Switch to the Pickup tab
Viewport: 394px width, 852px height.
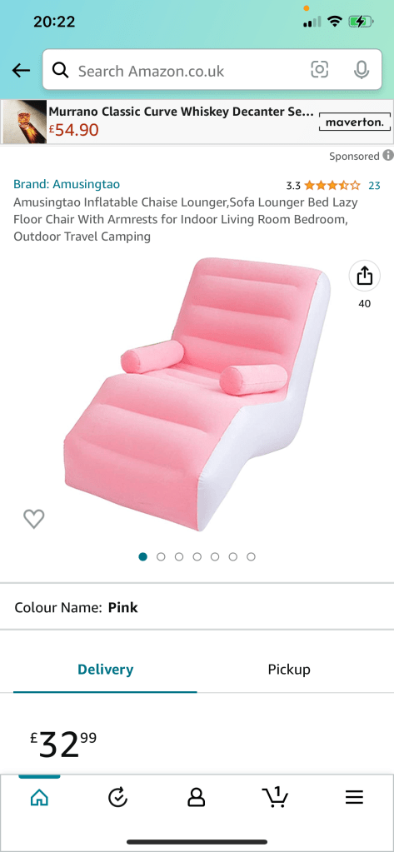click(x=289, y=669)
